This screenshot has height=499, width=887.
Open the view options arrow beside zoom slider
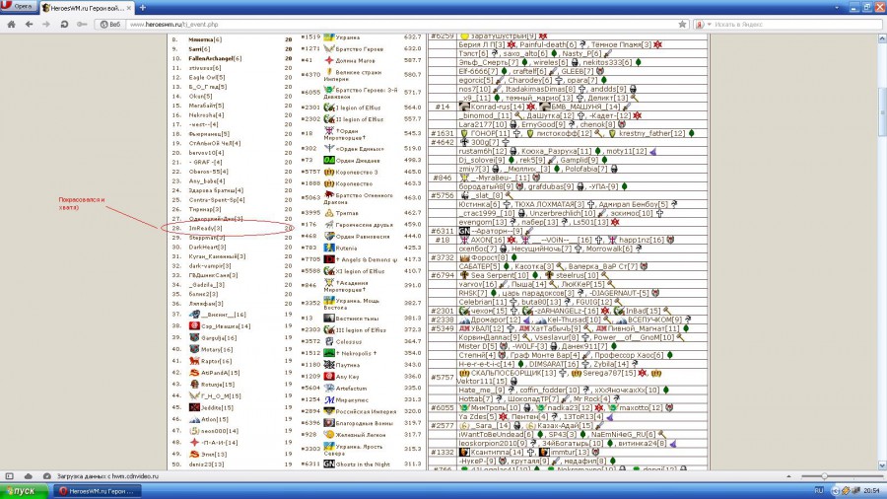pyautogui.click(x=788, y=476)
